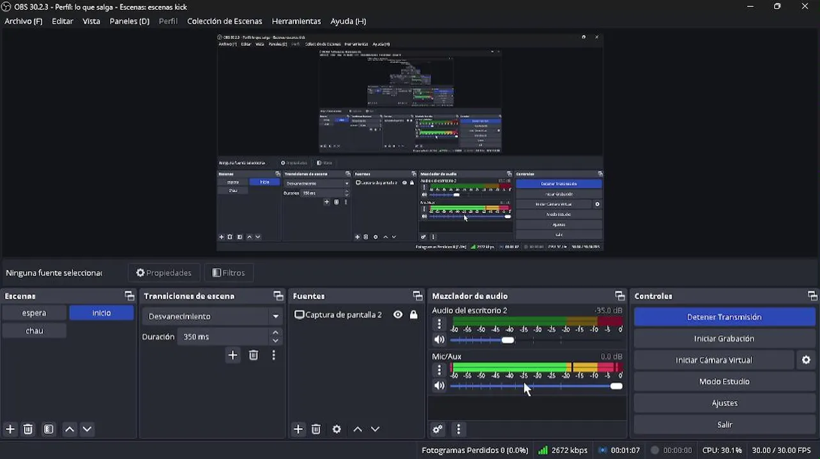Move scene down arrow in Escenas panel
Image resolution: width=820 pixels, height=459 pixels.
pos(87,429)
